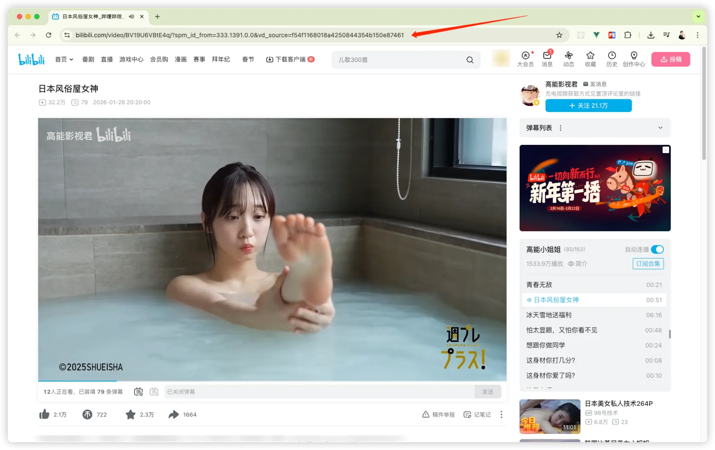Open Chrome three-dot menu

[697, 35]
